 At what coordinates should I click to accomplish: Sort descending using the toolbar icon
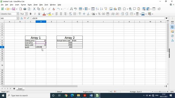click(101, 9)
